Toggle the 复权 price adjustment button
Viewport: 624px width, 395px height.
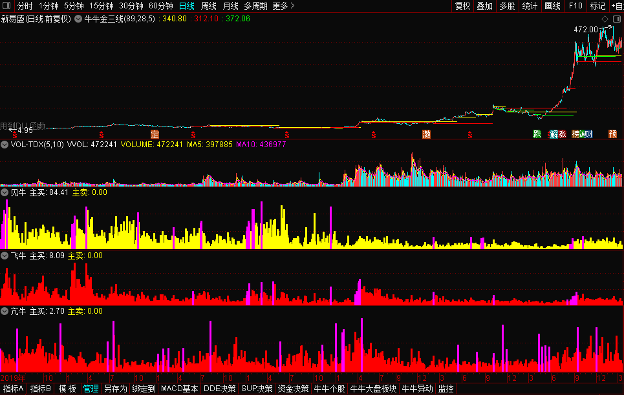[x=462, y=6]
